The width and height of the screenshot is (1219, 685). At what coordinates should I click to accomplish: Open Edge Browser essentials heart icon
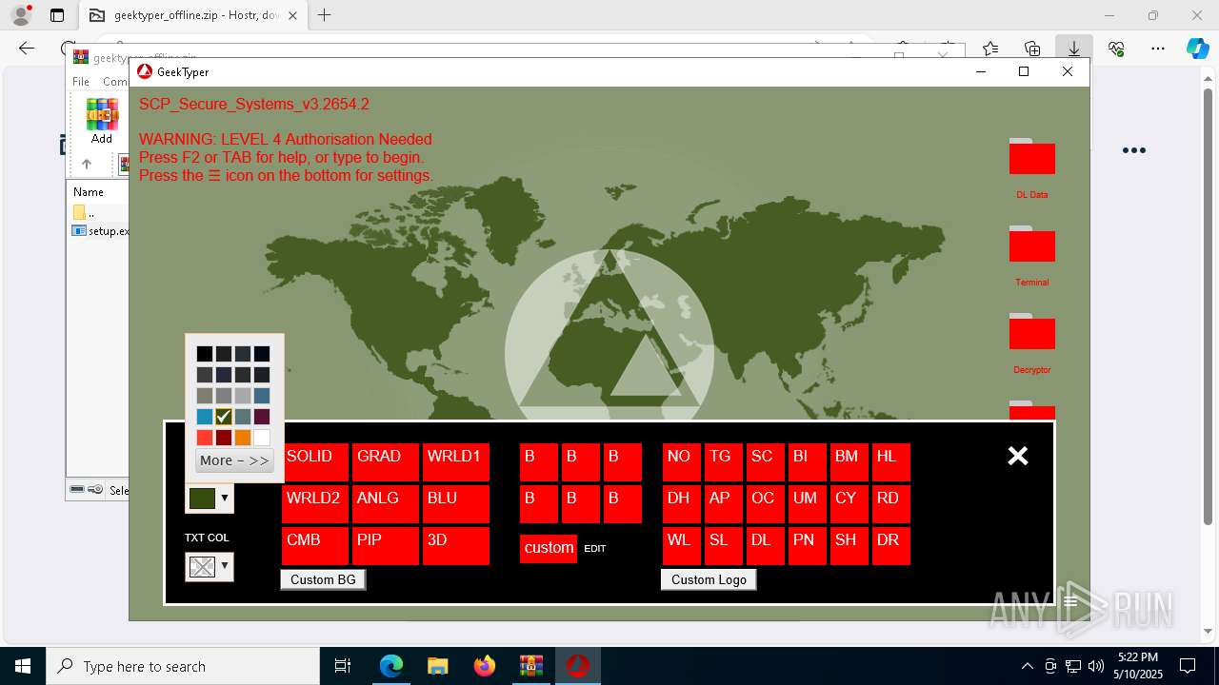1116,49
